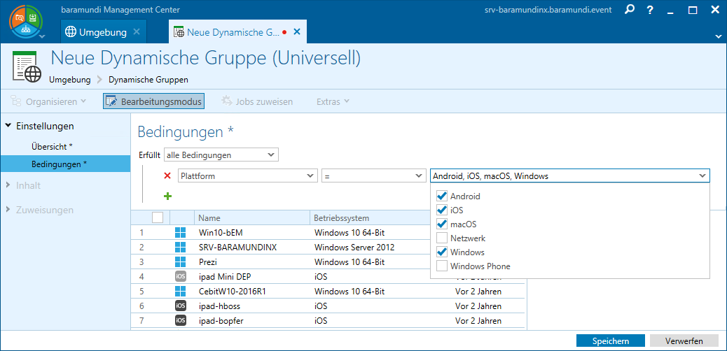Collapse the platform values dropdown
Viewport: 727px width, 351px height.
coord(702,176)
